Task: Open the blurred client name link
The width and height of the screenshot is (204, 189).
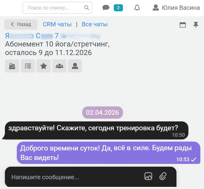Action: (x=53, y=36)
